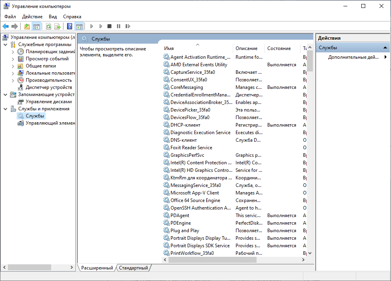Open the Дополнительные действия submenu
This screenshot has width=391, height=281.
coord(353,57)
